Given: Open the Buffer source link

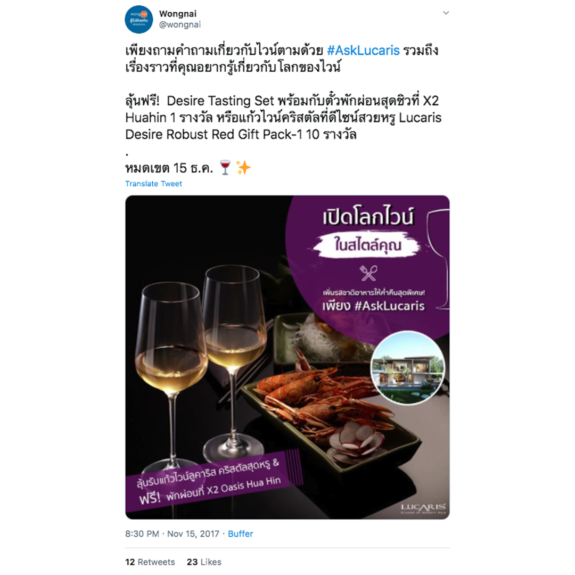Looking at the screenshot, I should 240,533.
